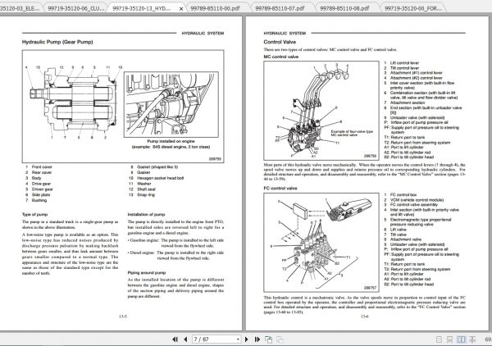Activate the 99719-35120-13_HYD tab
This screenshot has width=492, height=346.
[142, 8]
